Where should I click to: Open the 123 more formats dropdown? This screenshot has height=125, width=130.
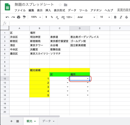[x=69, y=17]
